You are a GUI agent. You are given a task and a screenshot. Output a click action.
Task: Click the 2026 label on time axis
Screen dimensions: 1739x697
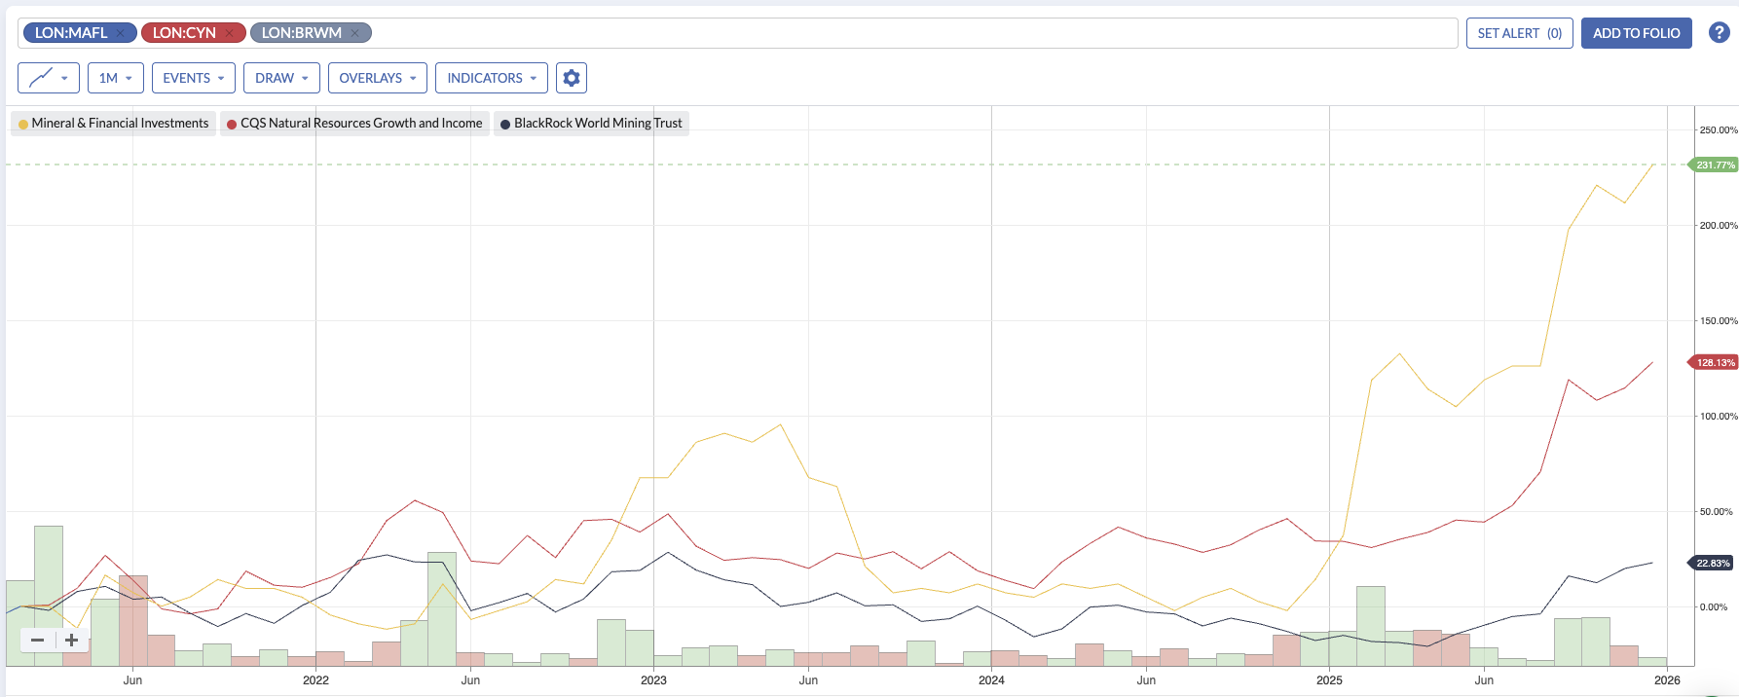[1667, 680]
